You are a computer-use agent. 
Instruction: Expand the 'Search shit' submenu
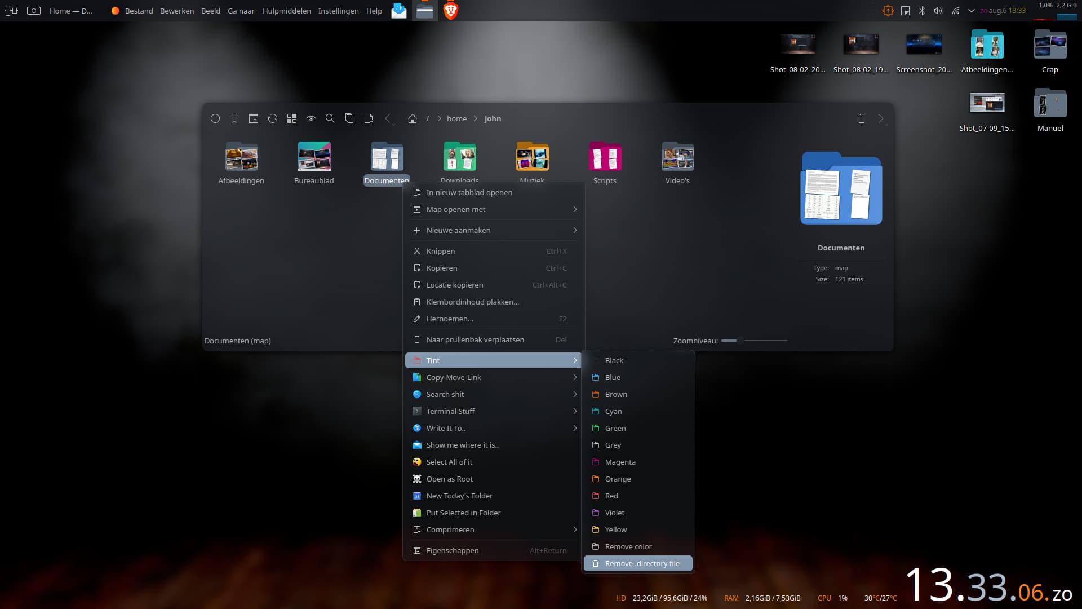pyautogui.click(x=494, y=394)
